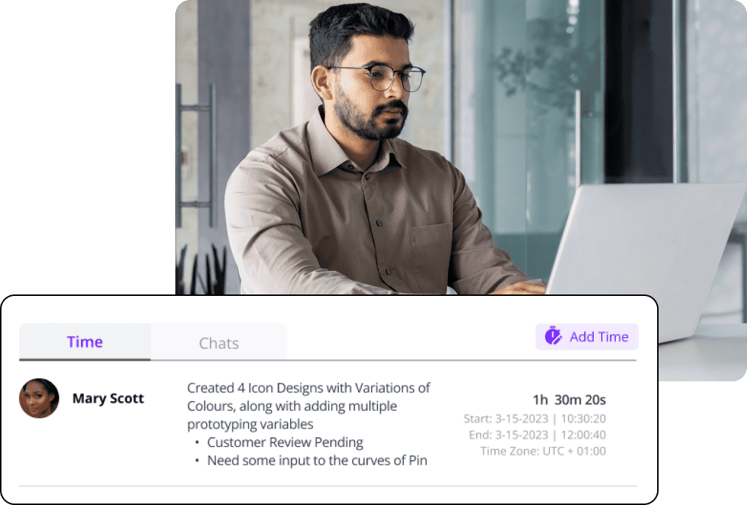Select the Time tab
The image size is (747, 505).
[85, 342]
